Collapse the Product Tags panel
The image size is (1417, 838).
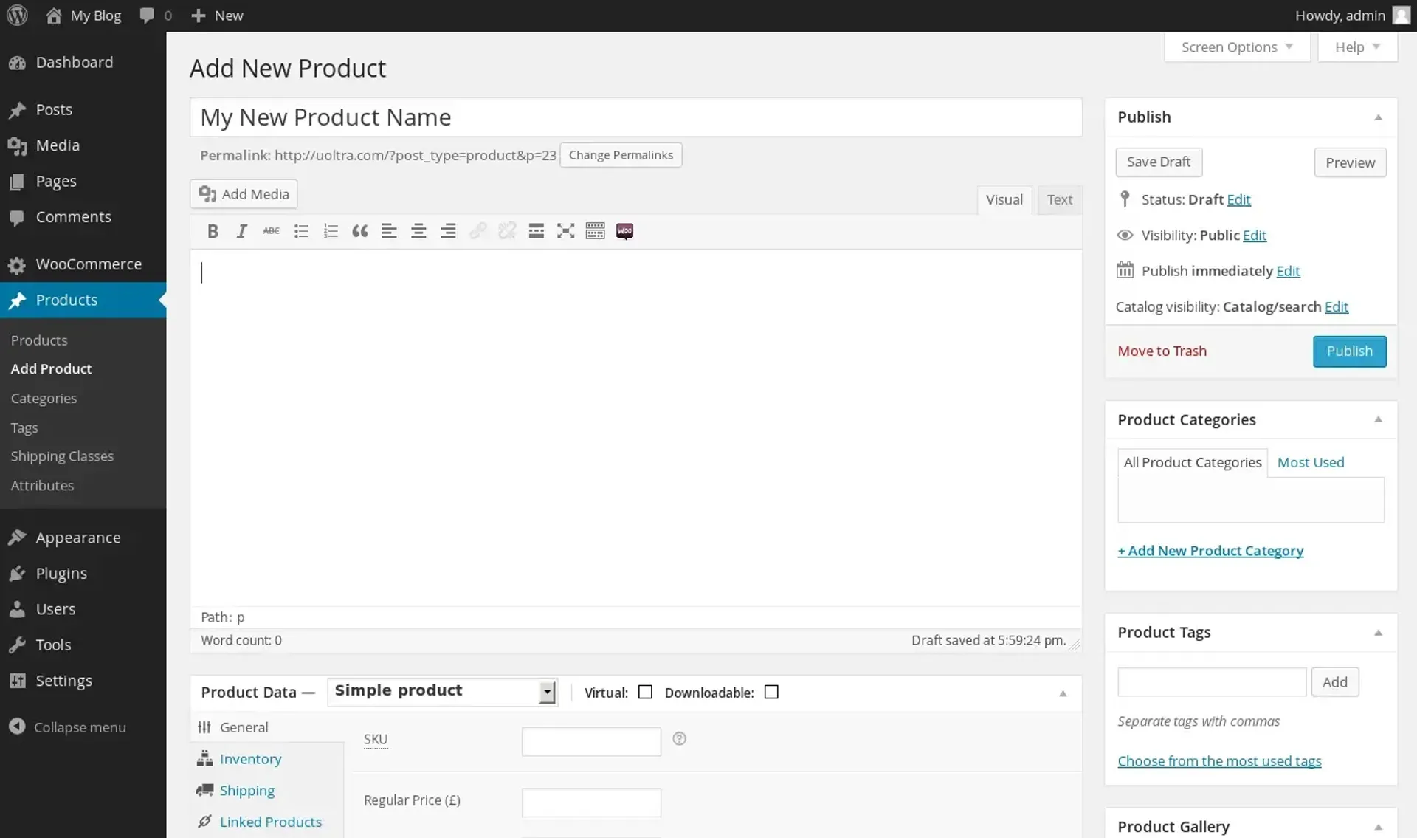coord(1377,632)
